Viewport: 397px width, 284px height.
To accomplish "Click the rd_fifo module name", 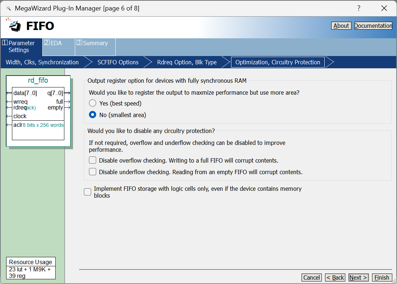I will [38, 81].
